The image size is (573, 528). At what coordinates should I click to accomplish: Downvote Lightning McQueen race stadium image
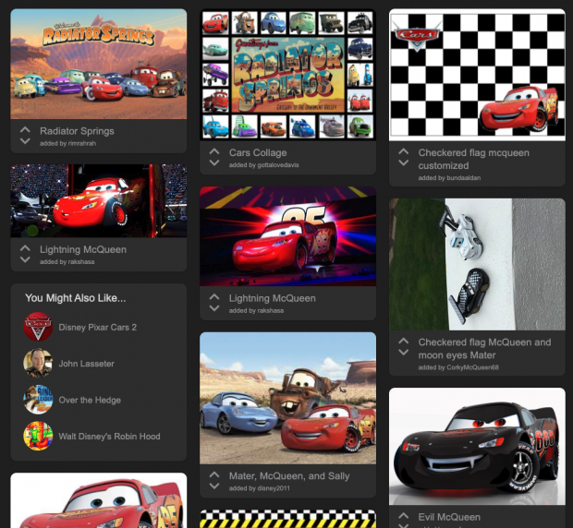point(25,259)
